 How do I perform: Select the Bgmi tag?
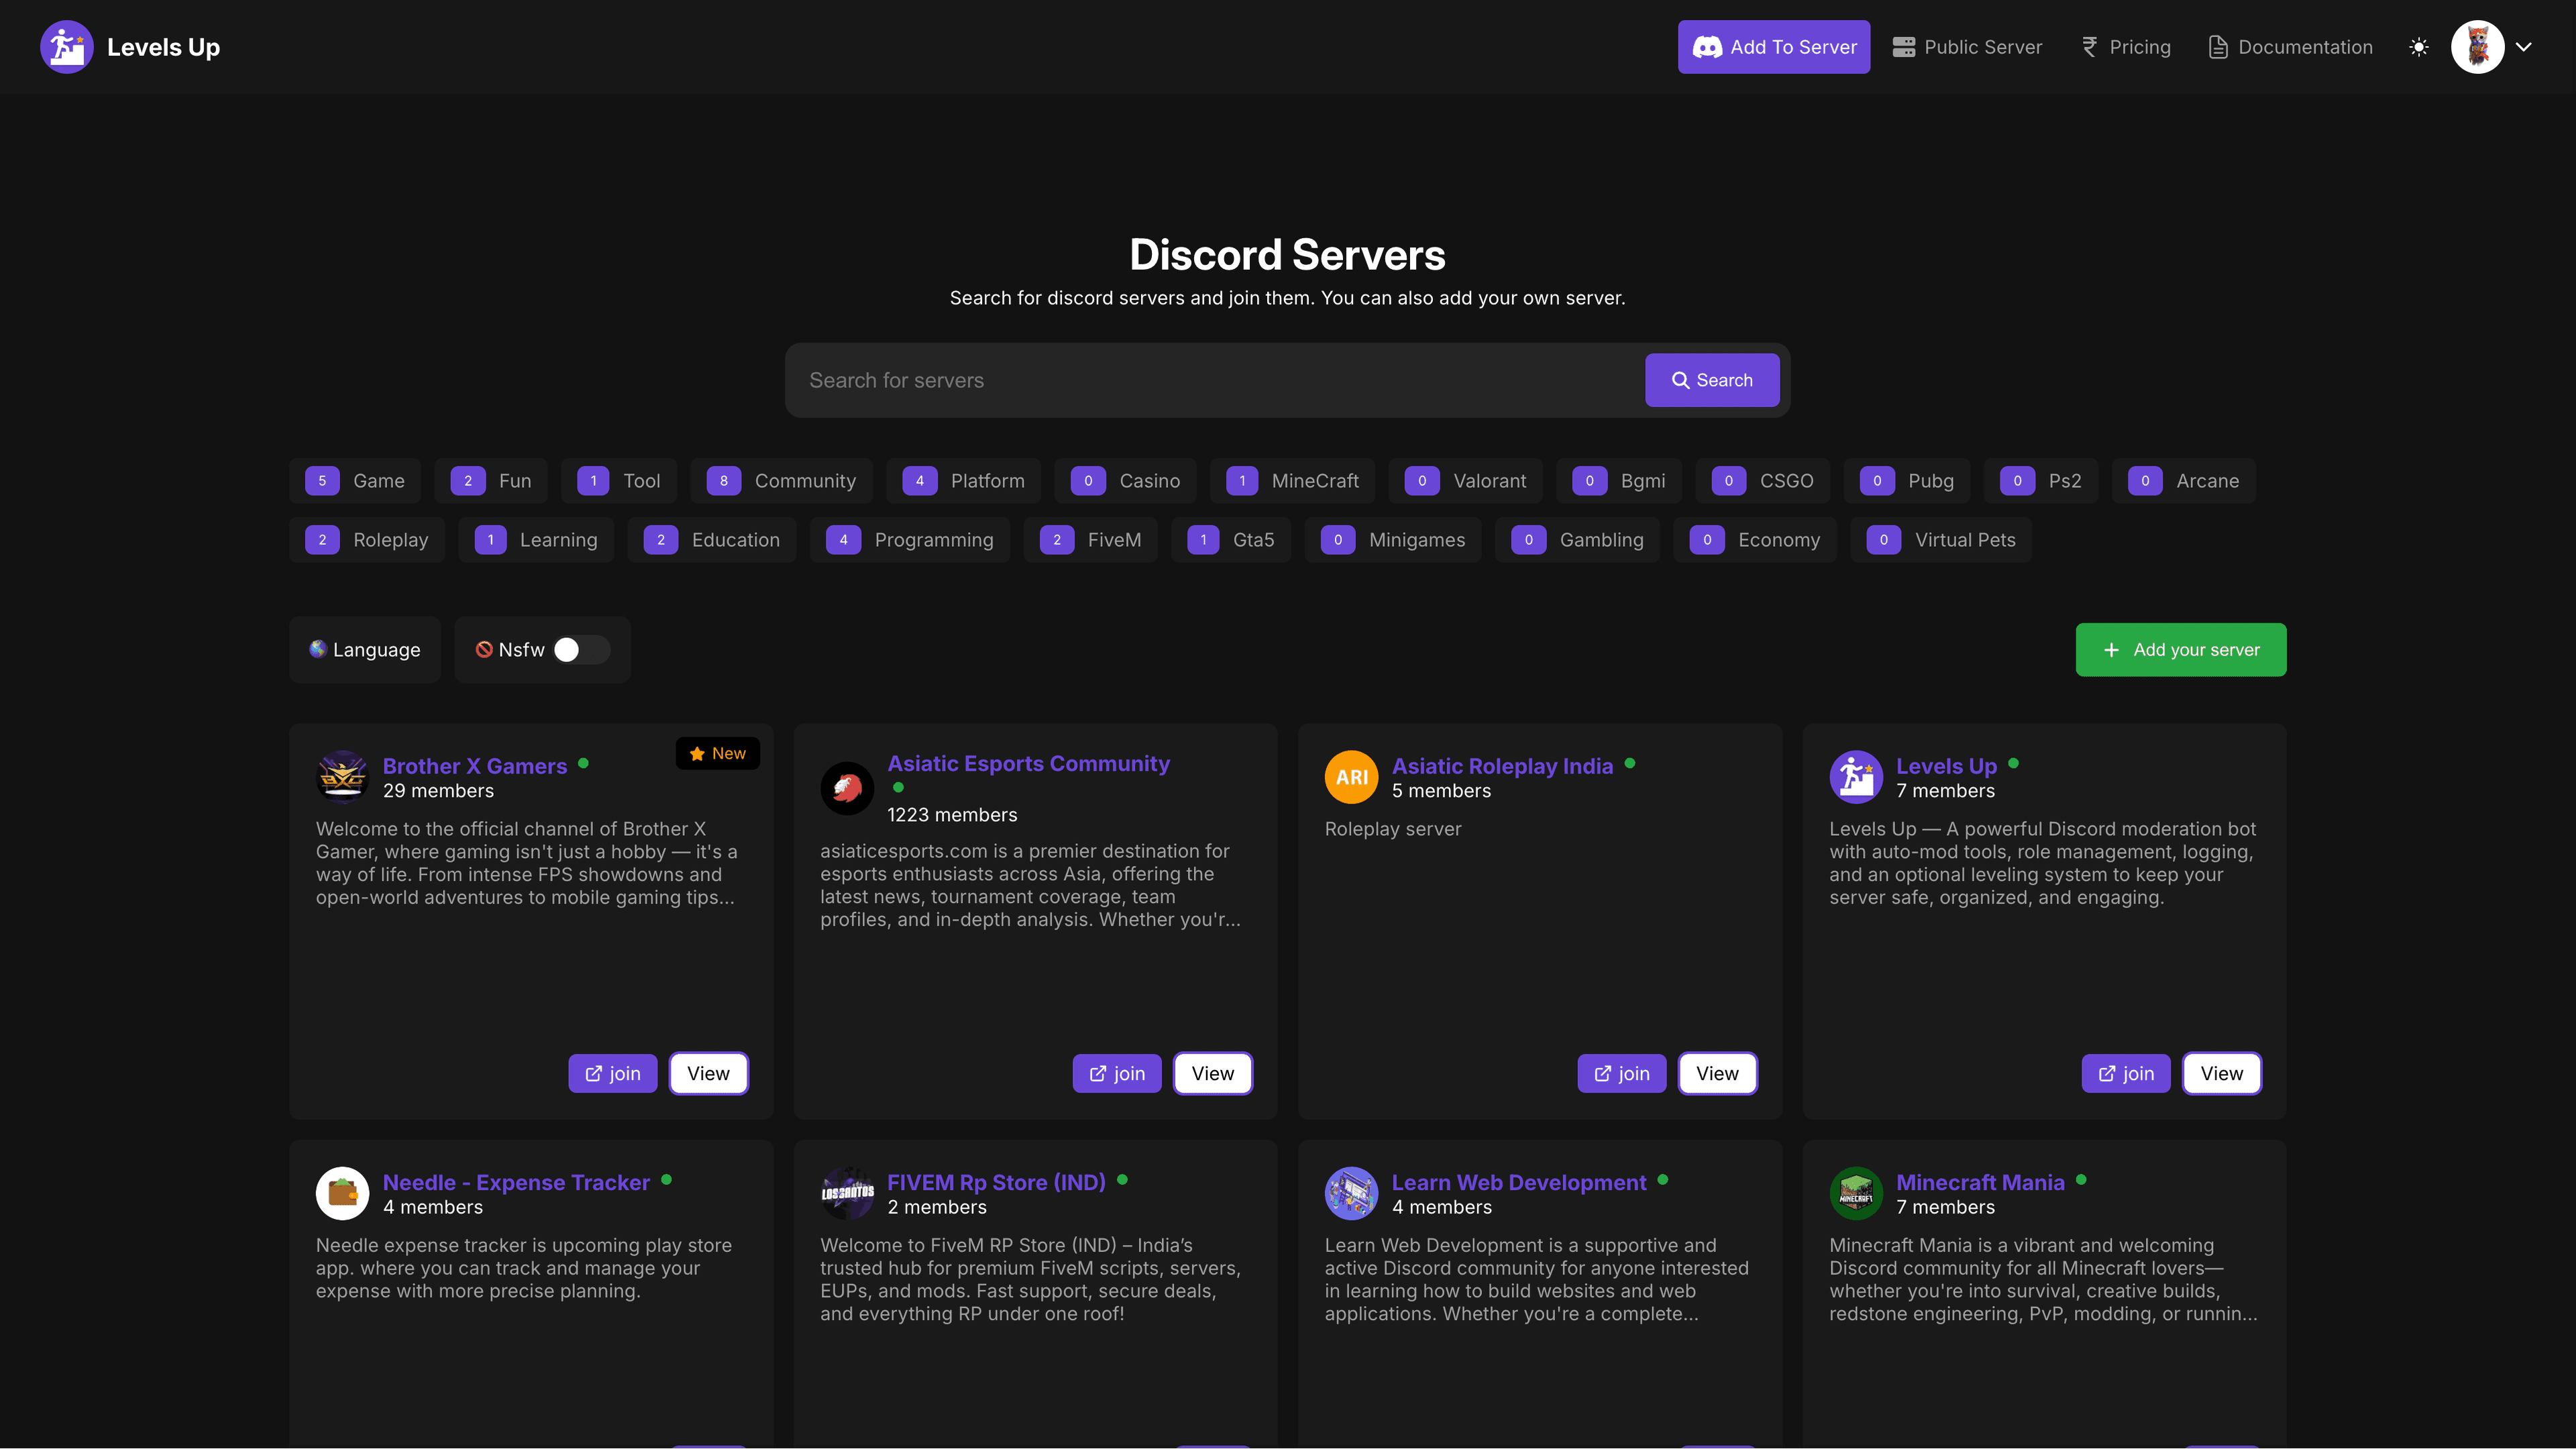[1619, 481]
